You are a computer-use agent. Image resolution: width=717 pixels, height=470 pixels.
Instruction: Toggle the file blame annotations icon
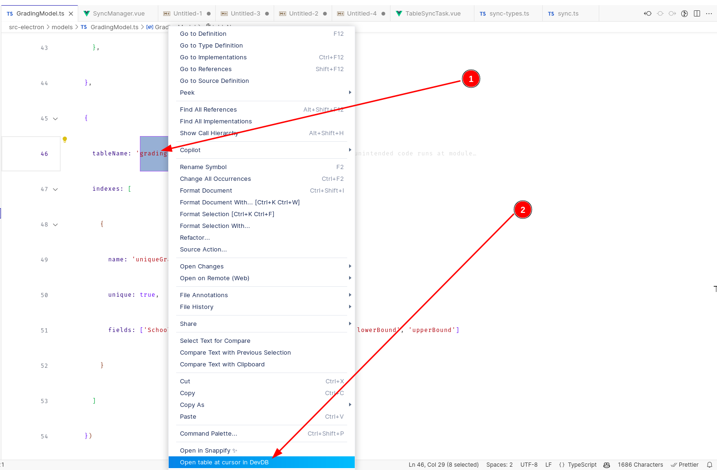coord(684,14)
